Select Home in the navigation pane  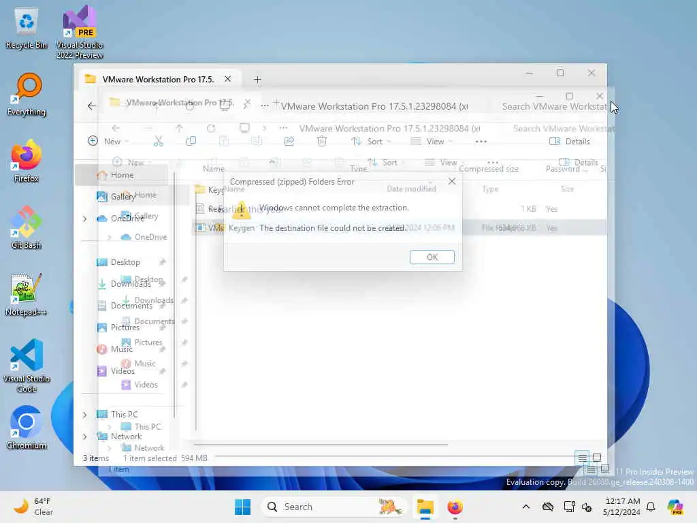pyautogui.click(x=122, y=175)
